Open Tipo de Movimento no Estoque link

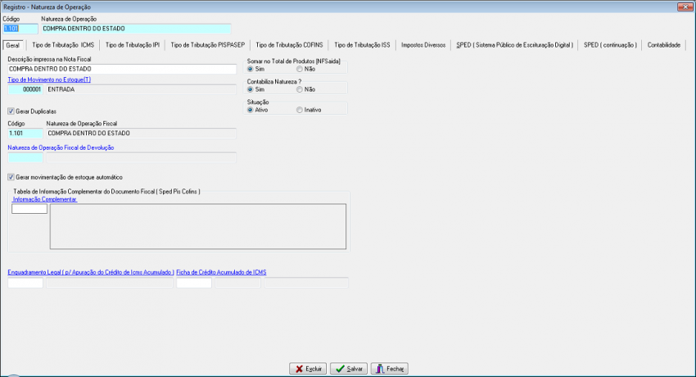click(49, 80)
